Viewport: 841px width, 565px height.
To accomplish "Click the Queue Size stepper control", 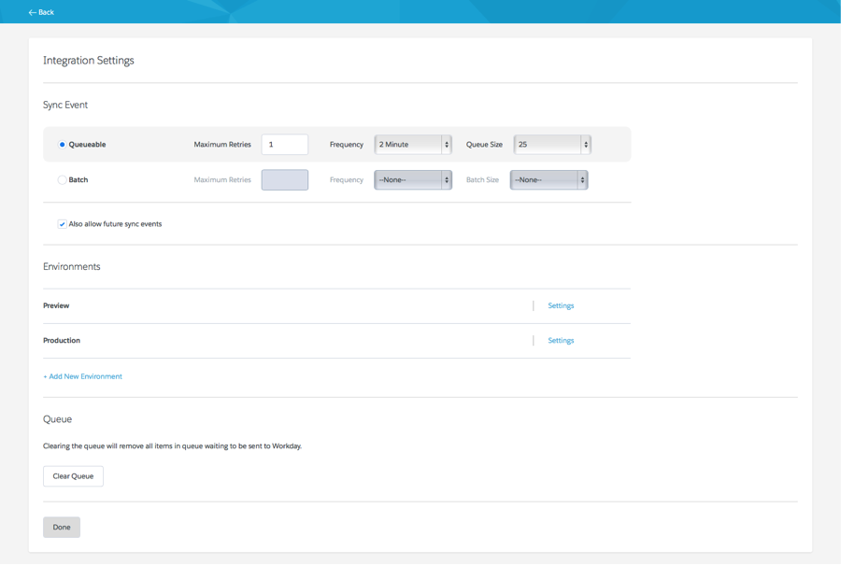I will point(585,144).
